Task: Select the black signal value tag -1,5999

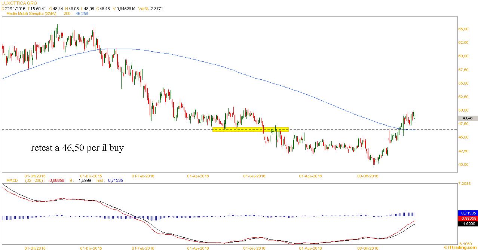Action: 468,223
